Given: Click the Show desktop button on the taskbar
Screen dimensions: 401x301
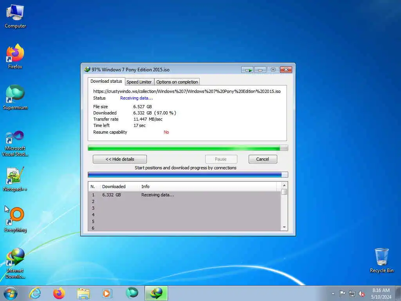Looking at the screenshot, I should coord(398,293).
